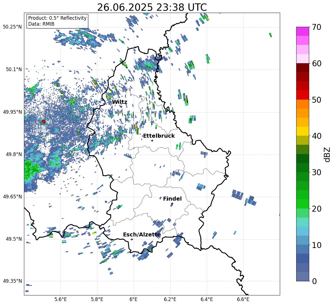The image size is (334, 305).
Task: Click the Esch/Alzette location cross marker
Action: (132, 239)
